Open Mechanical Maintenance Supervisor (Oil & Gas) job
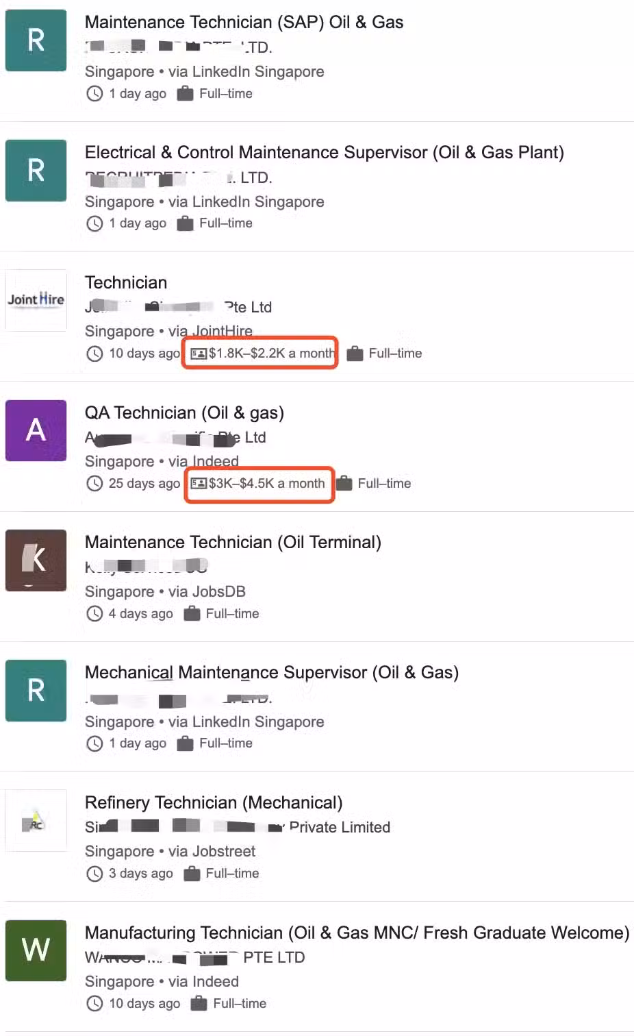Screen dimensions: 634x1036 271,672
